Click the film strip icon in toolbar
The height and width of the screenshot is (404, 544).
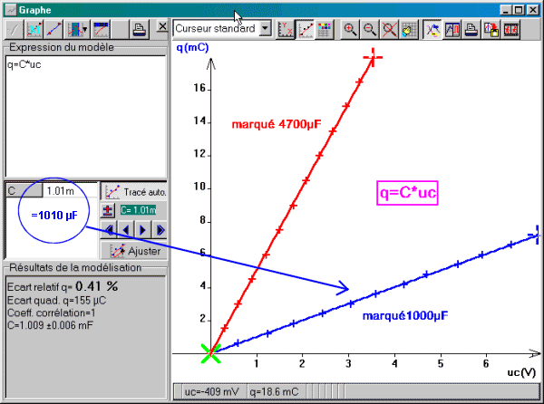tap(511, 28)
